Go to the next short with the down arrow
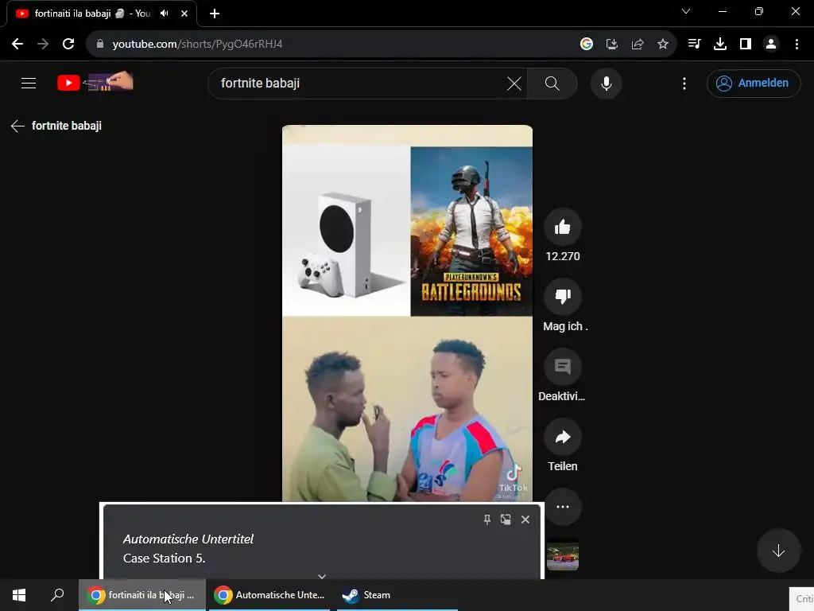This screenshot has width=814, height=611. point(778,551)
